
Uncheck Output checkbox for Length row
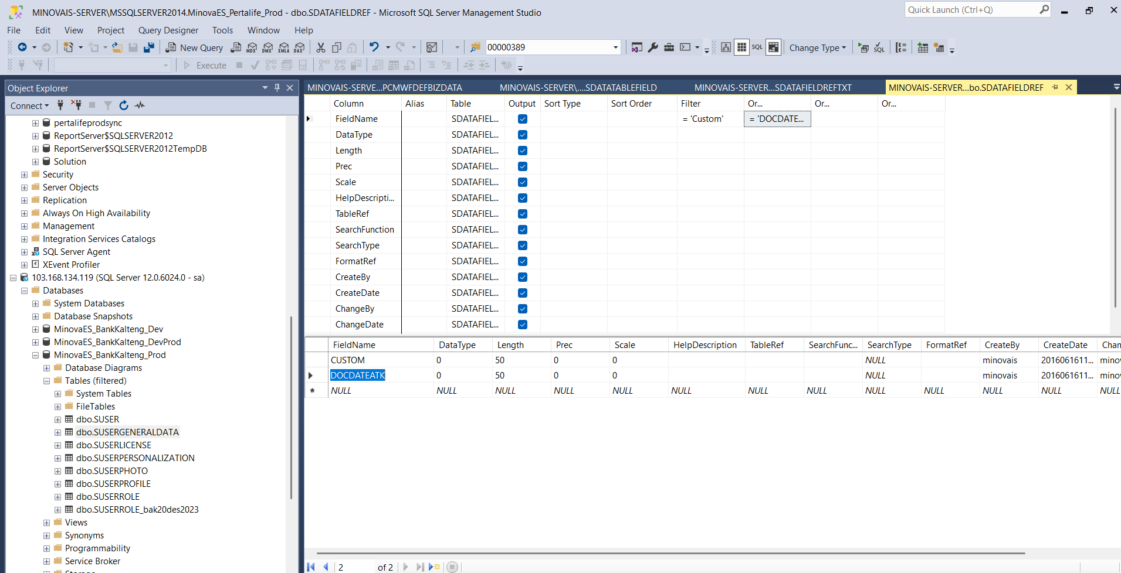523,151
